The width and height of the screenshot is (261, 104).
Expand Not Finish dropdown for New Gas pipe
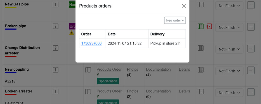(229, 6)
